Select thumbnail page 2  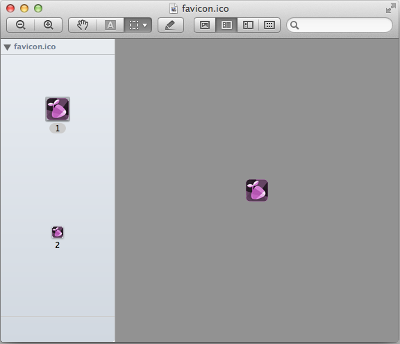(x=58, y=232)
